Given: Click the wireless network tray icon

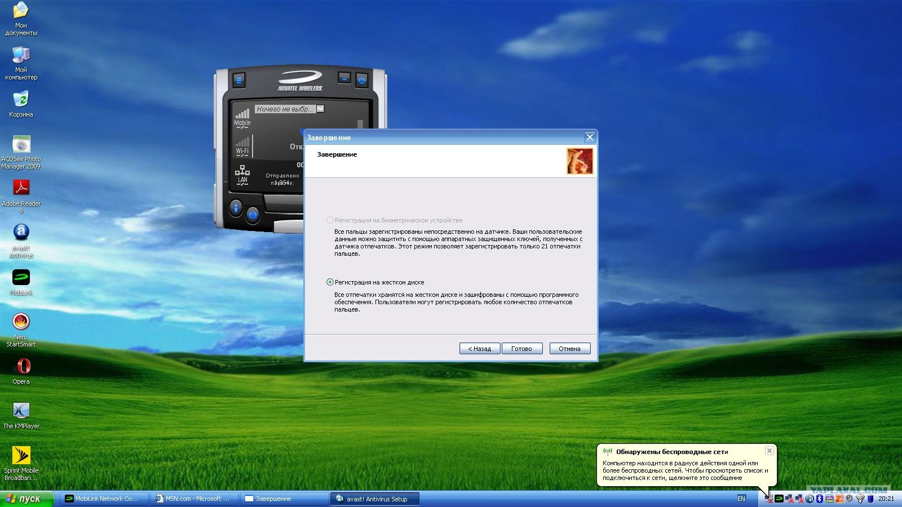Looking at the screenshot, I should point(860,499).
